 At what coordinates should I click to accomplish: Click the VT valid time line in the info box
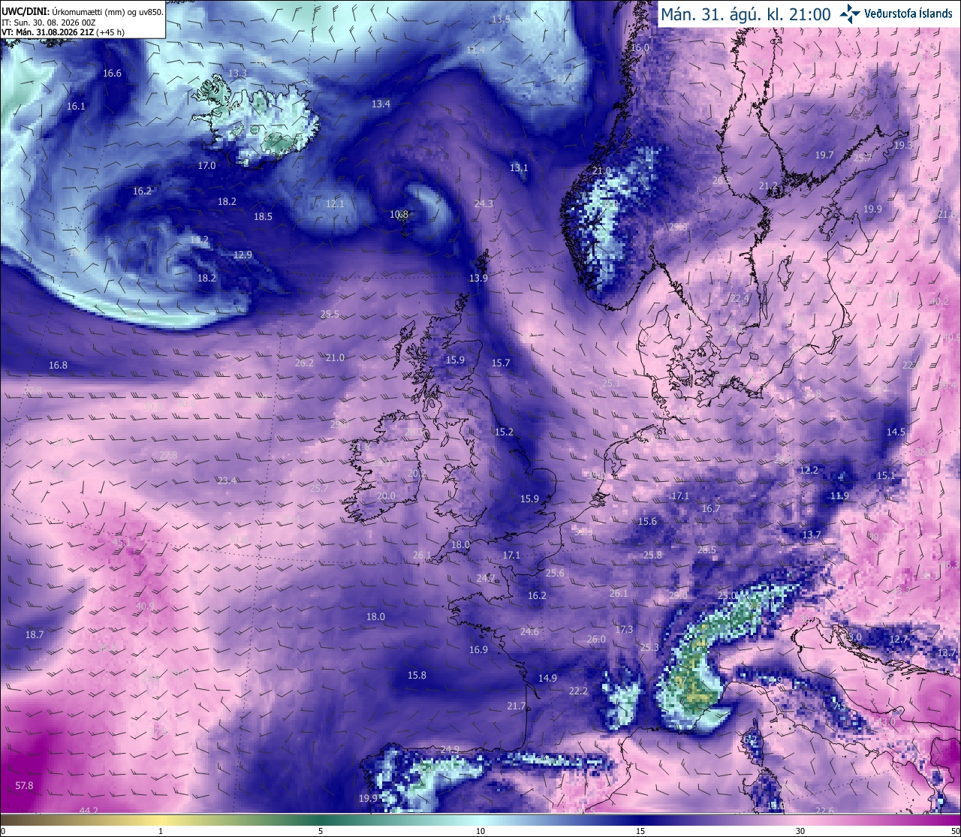tap(62, 32)
